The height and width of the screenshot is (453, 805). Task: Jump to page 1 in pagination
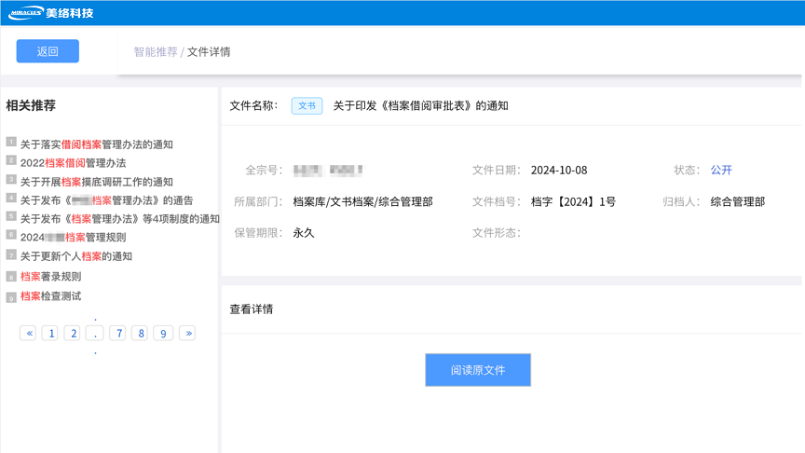50,333
